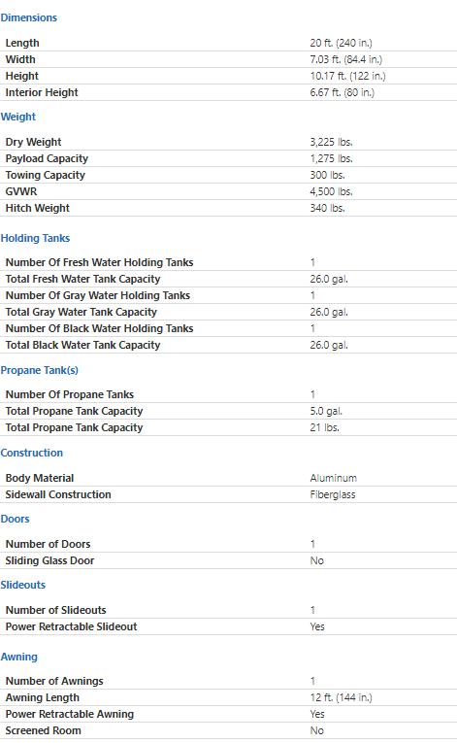Image resolution: width=457 pixels, height=743 pixels.
Task: Select the Sliding Glass Door label
Action: pos(49,560)
